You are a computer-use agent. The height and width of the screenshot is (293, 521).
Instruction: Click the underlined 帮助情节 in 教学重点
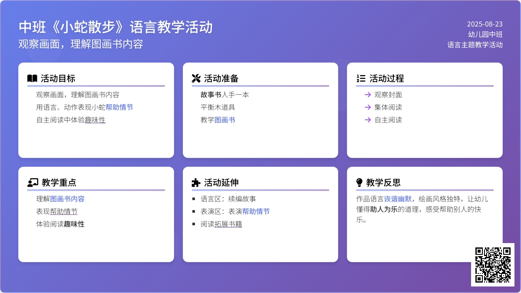[64, 211]
